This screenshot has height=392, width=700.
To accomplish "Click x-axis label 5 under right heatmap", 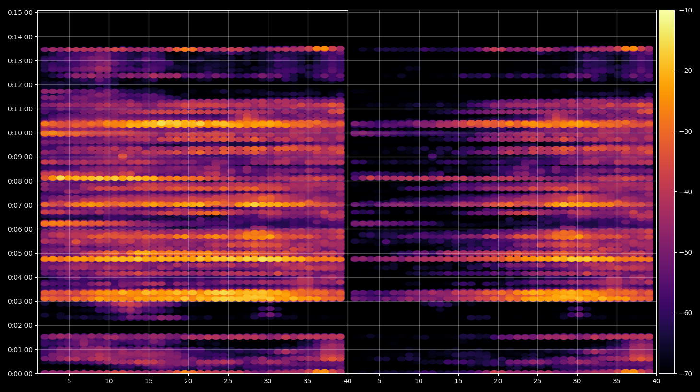I will [379, 381].
